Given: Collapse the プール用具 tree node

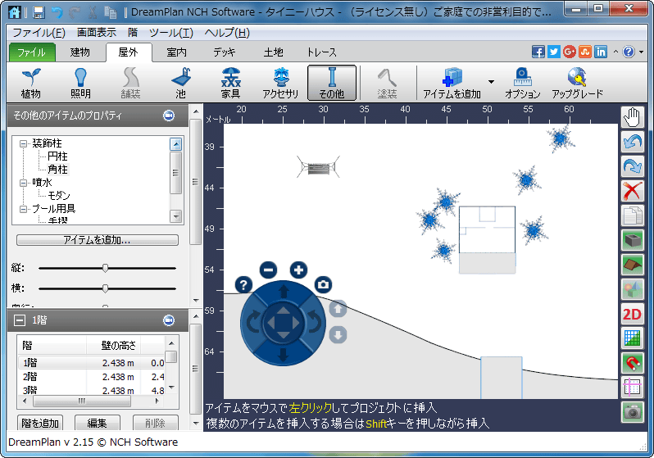Looking at the screenshot, I should (x=23, y=209).
